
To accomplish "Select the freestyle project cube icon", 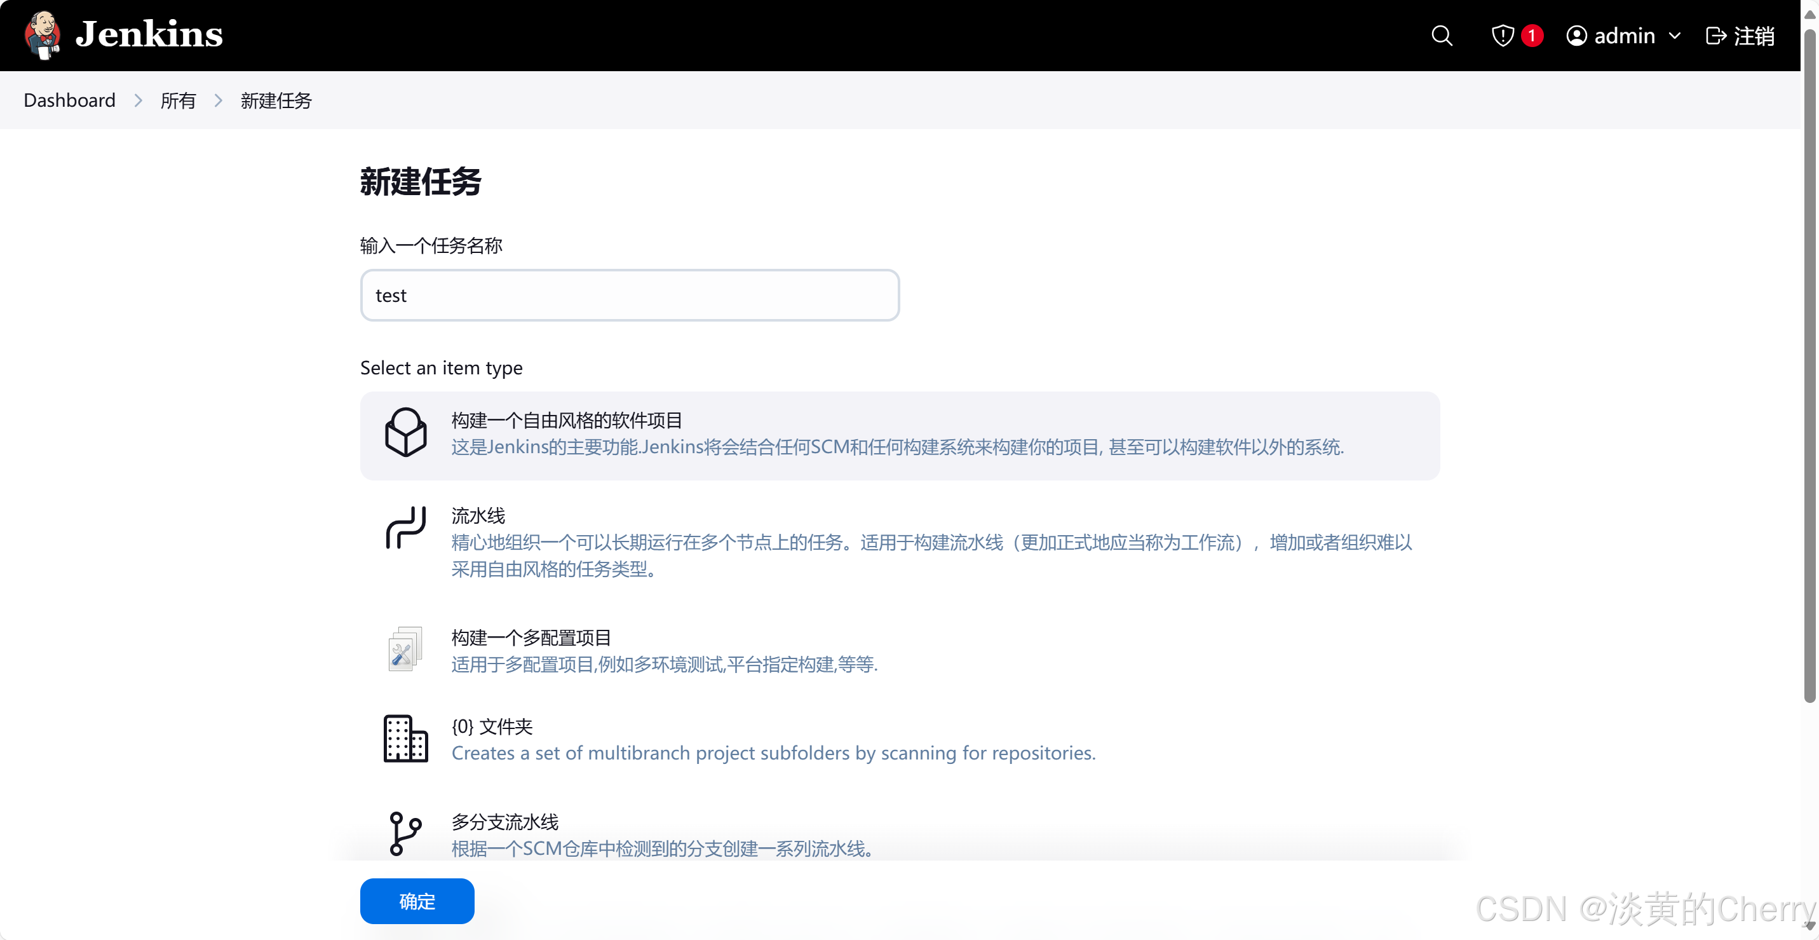I will tap(405, 432).
